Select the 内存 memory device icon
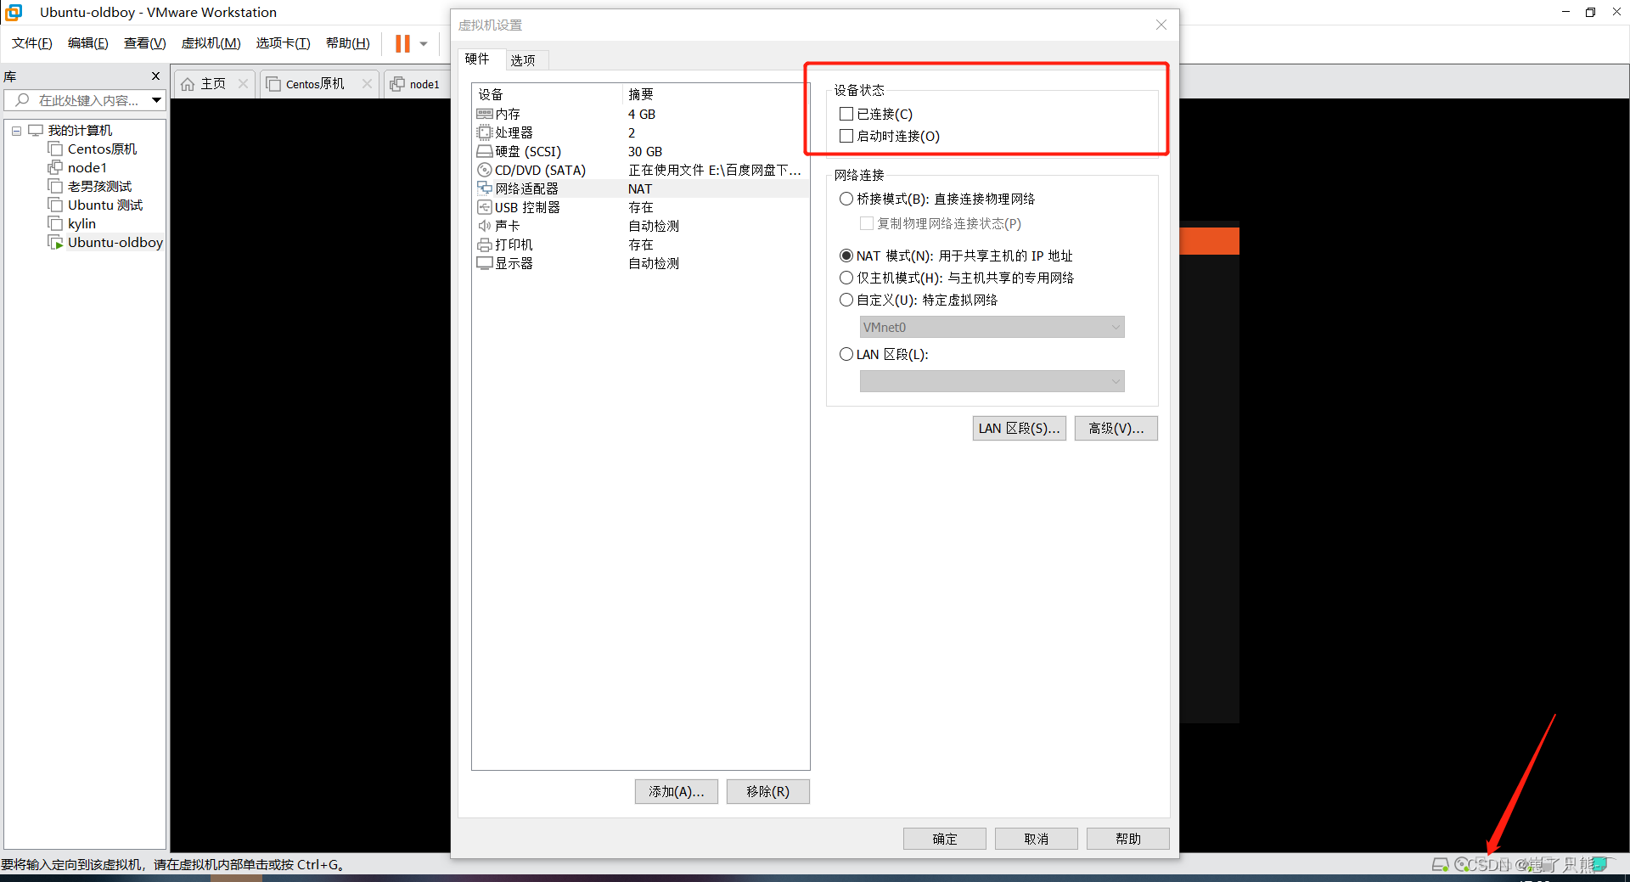 [x=485, y=114]
